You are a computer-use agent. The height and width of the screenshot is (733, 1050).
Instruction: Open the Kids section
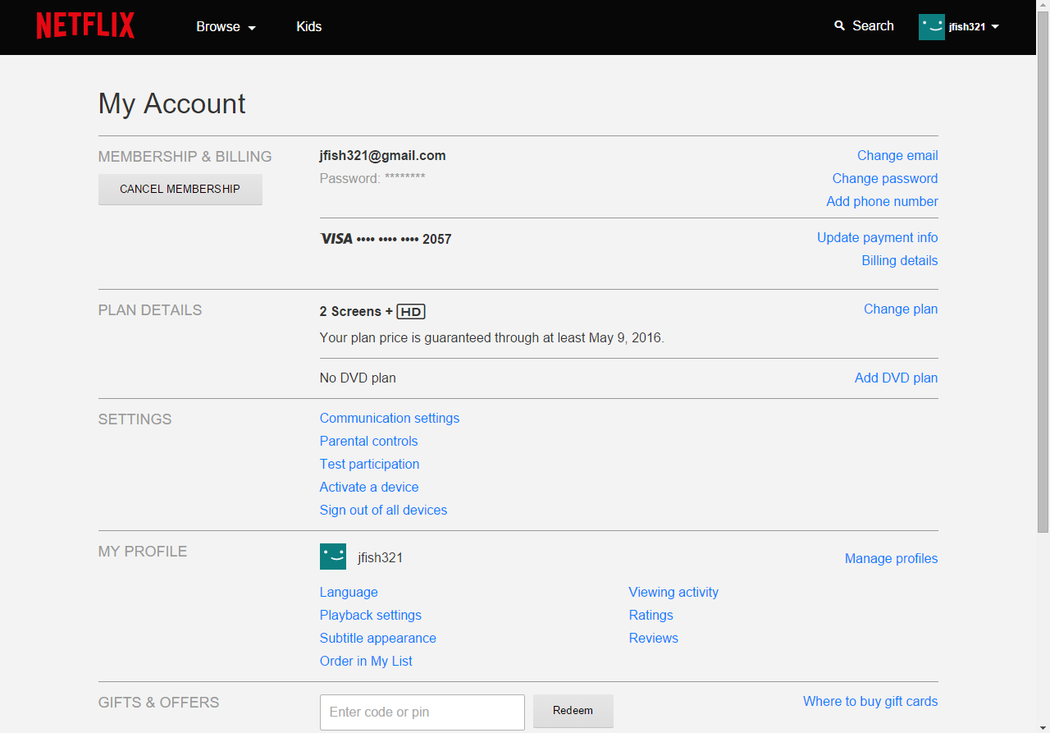[x=308, y=27]
